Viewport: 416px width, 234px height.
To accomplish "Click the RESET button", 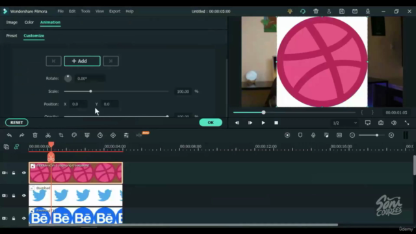I will (x=16, y=123).
